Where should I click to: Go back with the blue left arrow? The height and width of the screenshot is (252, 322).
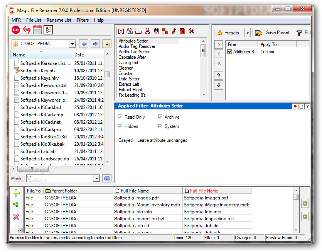tap(84, 44)
